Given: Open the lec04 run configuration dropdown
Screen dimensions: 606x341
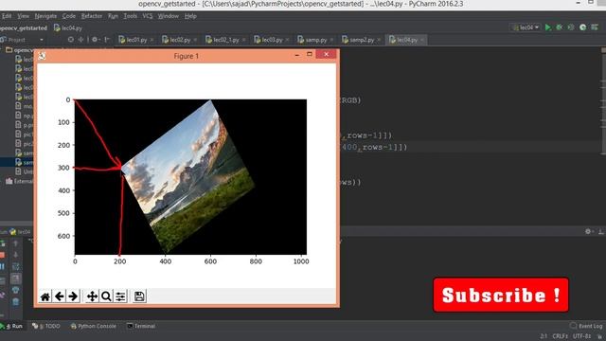Looking at the screenshot, I should (526, 27).
